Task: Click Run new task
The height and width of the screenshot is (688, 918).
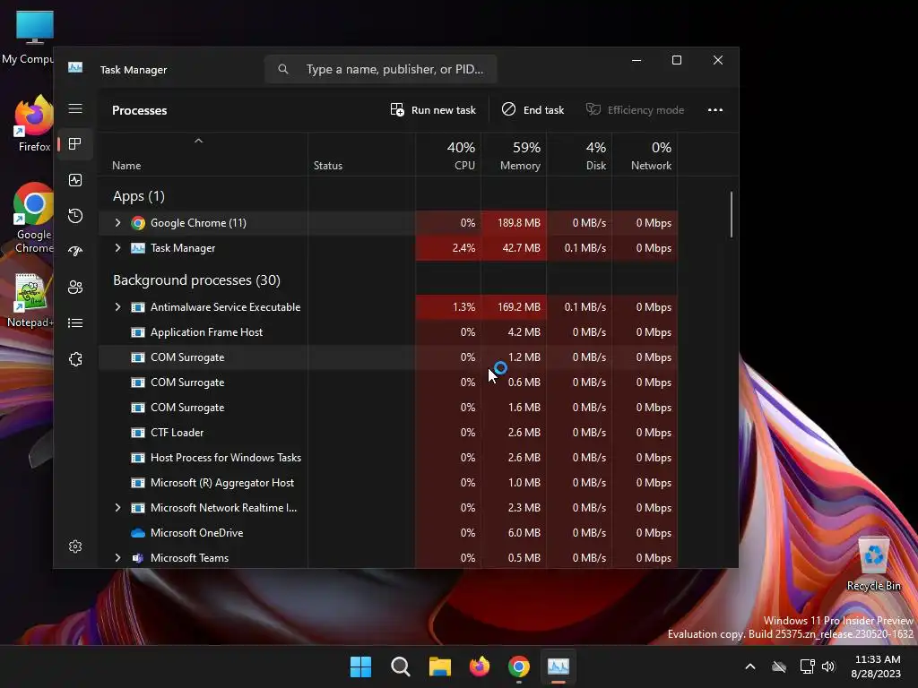Action: (433, 110)
